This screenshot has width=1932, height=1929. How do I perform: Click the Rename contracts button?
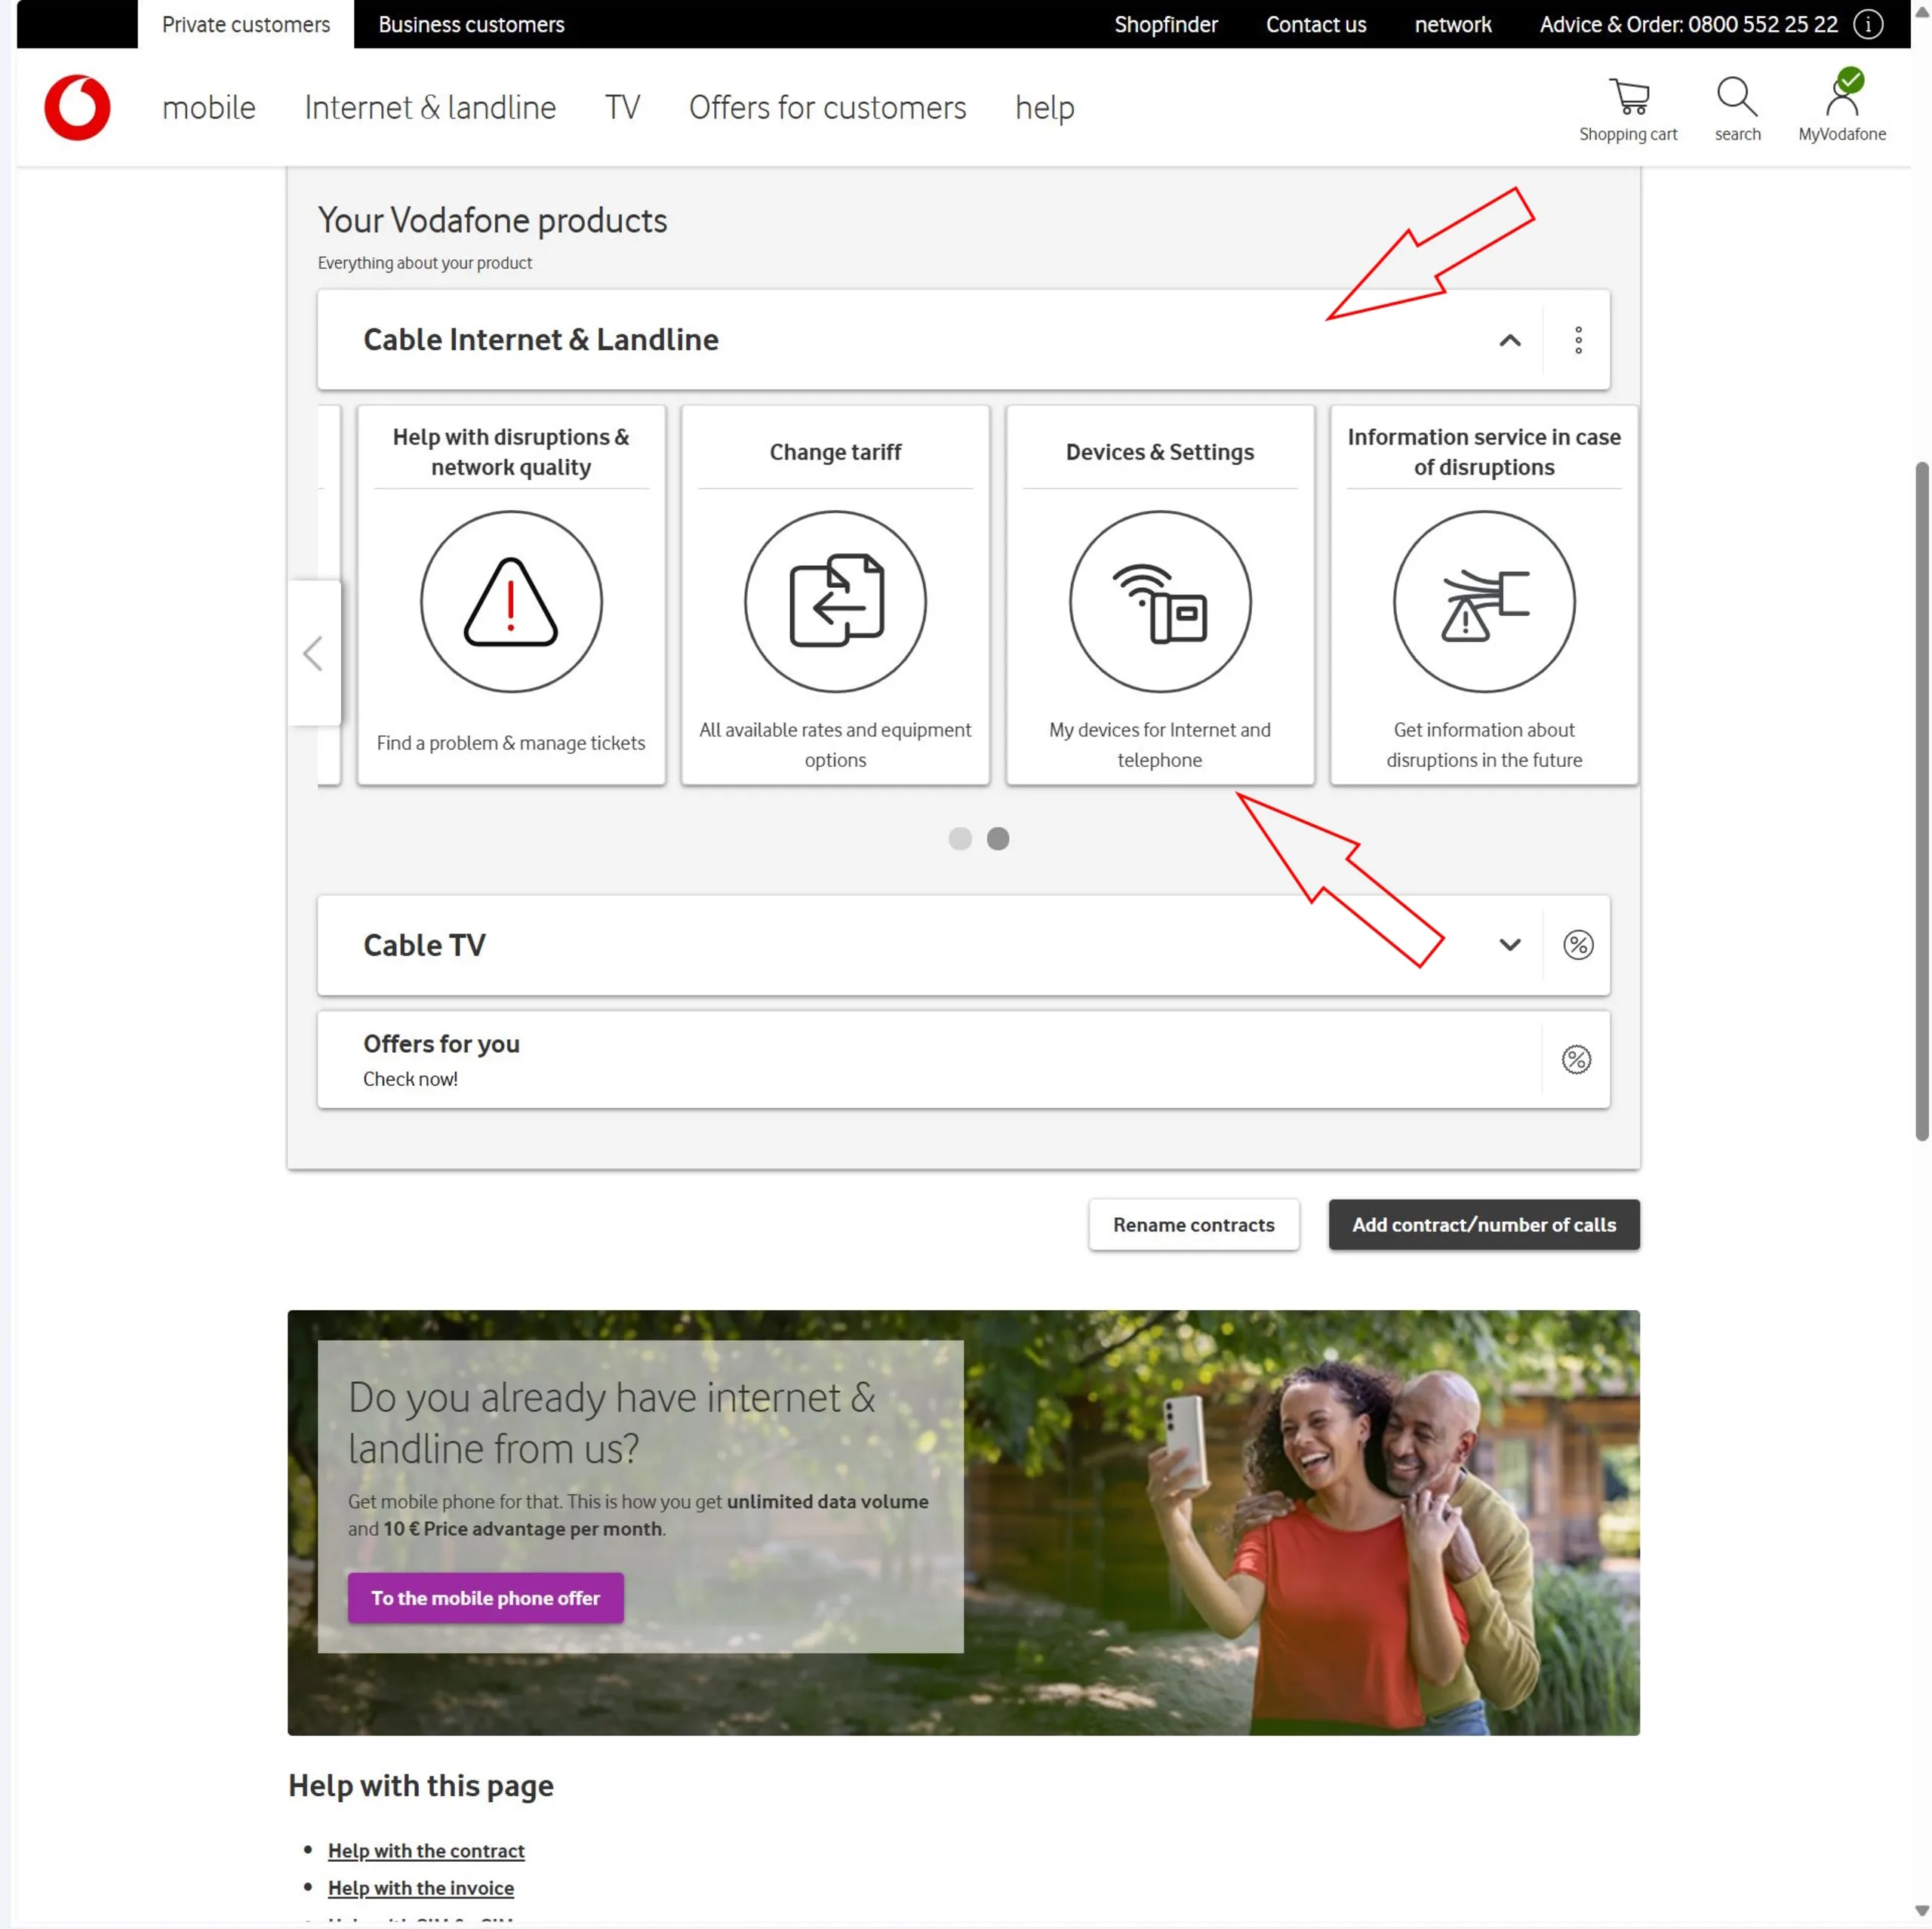[x=1193, y=1224]
